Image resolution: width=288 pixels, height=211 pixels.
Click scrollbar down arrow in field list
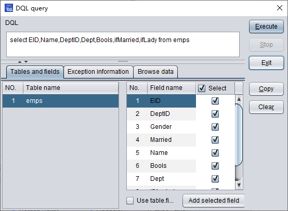pos(239,185)
